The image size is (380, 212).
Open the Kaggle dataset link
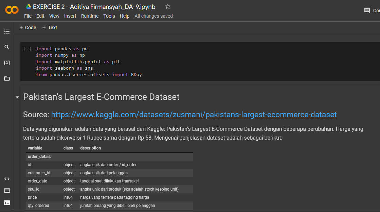coord(194,114)
